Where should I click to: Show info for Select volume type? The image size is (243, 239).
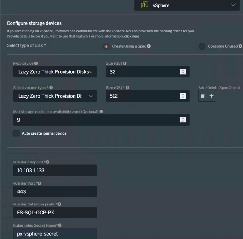51,88
